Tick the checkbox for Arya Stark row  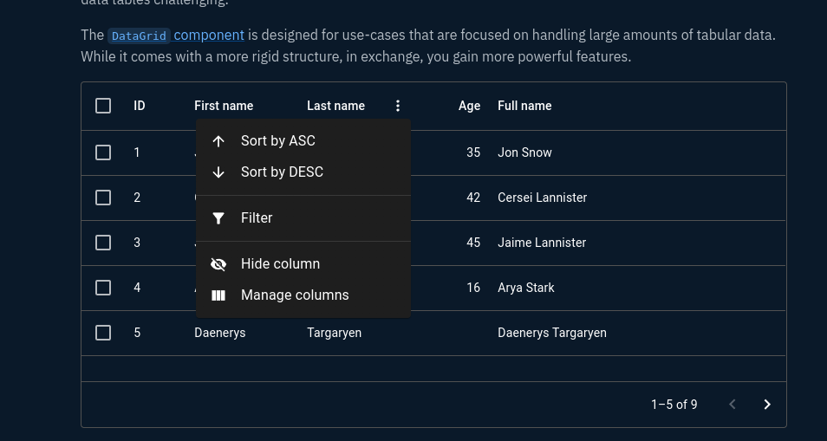click(x=103, y=288)
